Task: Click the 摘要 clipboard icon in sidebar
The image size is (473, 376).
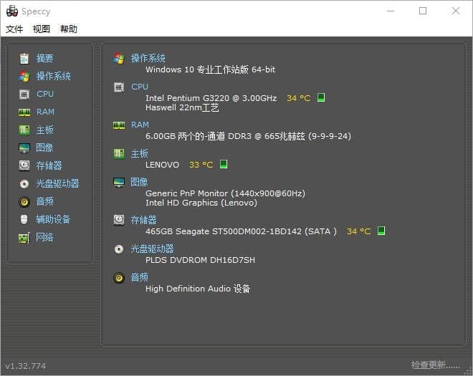Action: [24, 59]
